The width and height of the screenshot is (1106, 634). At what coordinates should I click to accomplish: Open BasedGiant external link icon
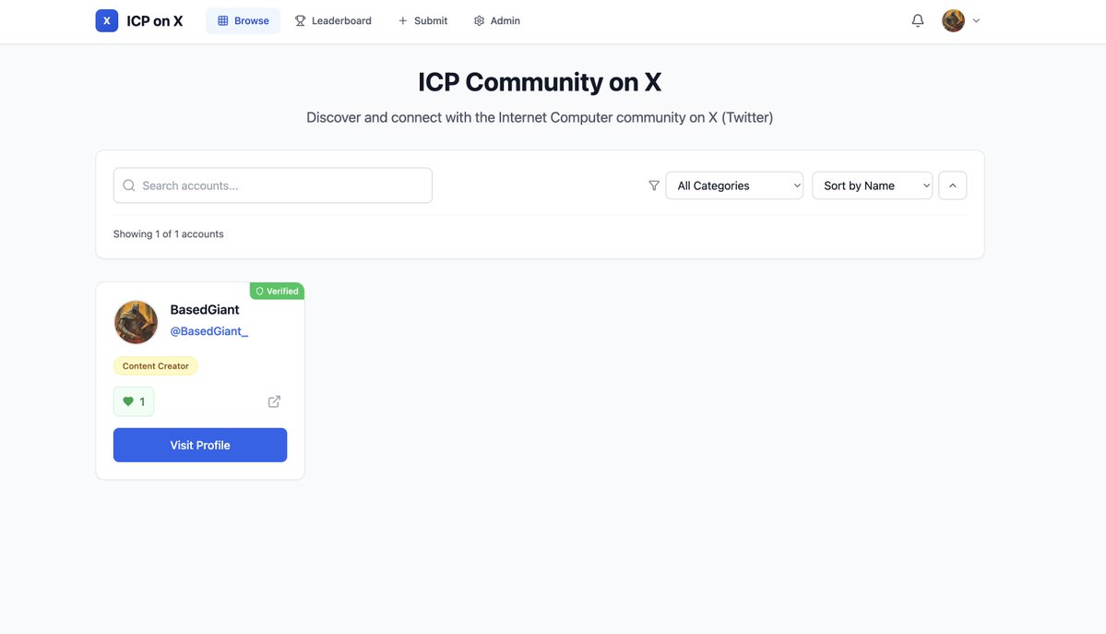tap(274, 401)
